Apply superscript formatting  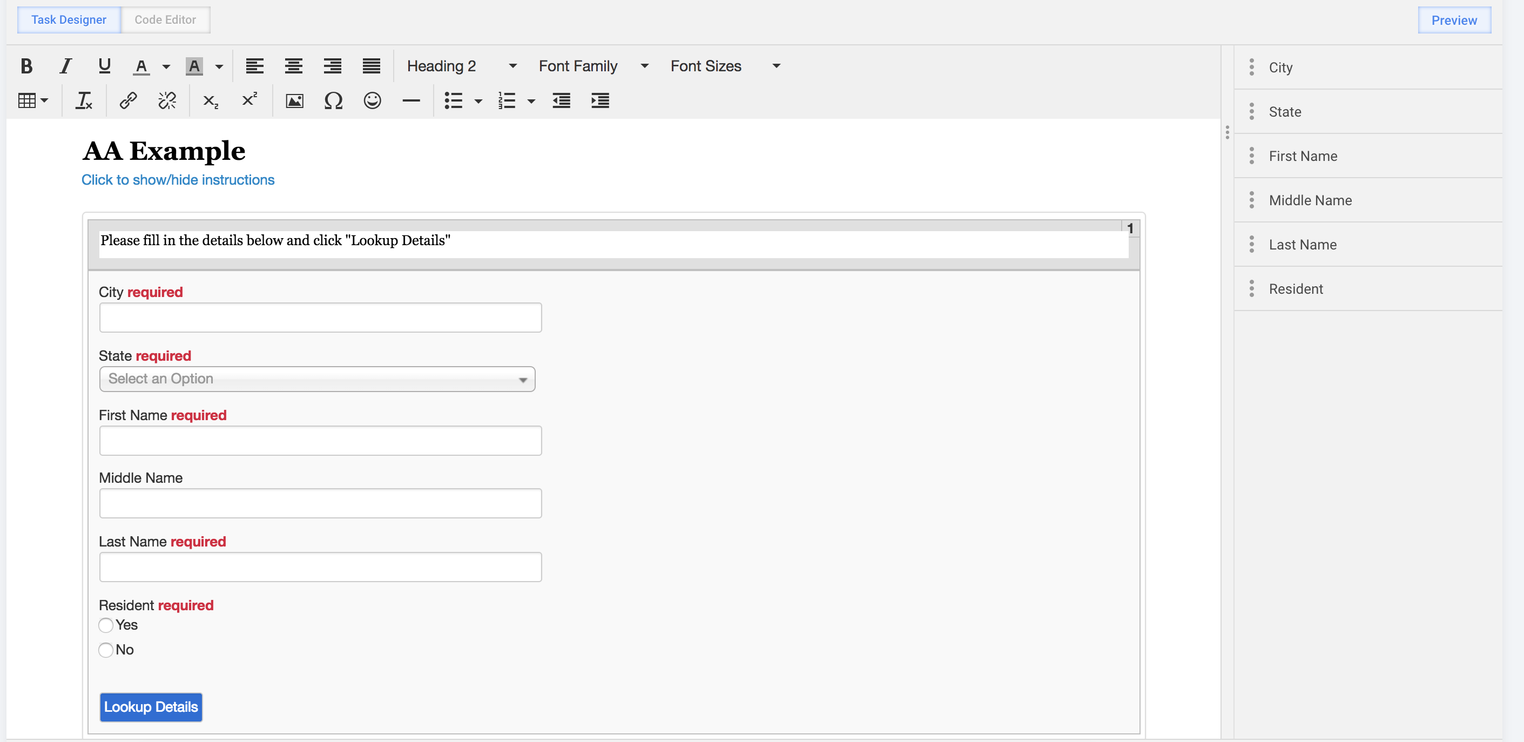coord(249,99)
